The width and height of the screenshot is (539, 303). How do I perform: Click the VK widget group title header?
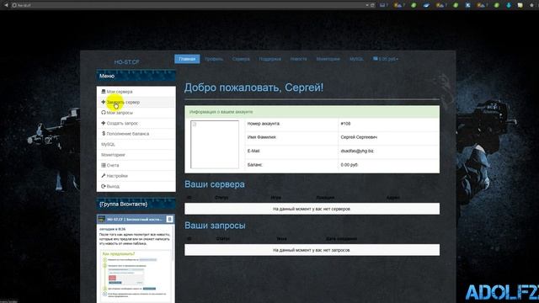click(x=134, y=219)
